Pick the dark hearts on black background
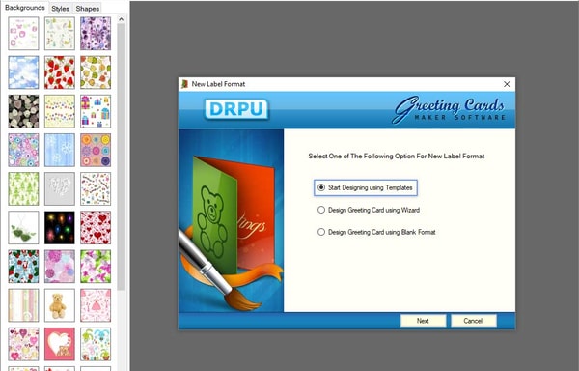Image resolution: width=579 pixels, height=371 pixels. click(x=23, y=111)
